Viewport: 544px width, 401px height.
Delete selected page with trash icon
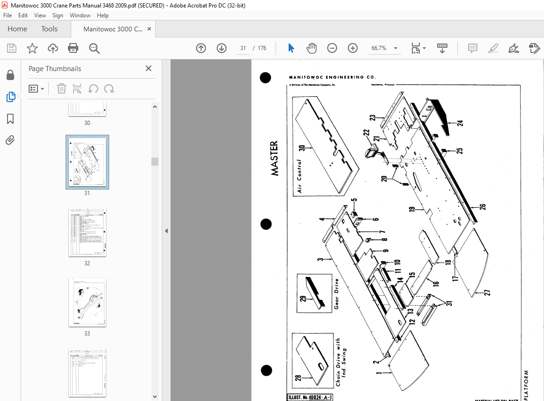tap(61, 89)
